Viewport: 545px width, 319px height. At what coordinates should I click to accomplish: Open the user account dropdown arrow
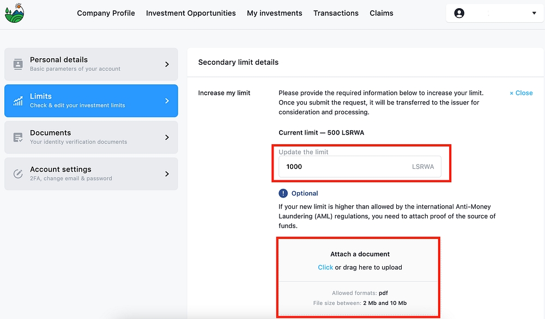pos(534,13)
